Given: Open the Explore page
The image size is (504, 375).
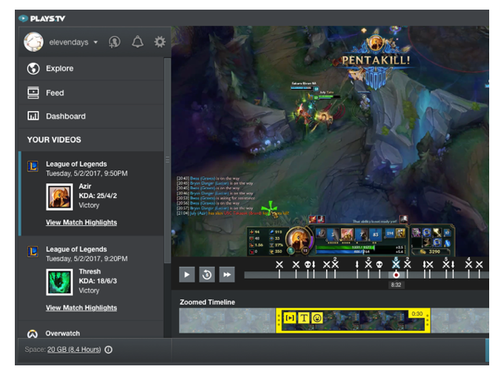Looking at the screenshot, I should (59, 68).
